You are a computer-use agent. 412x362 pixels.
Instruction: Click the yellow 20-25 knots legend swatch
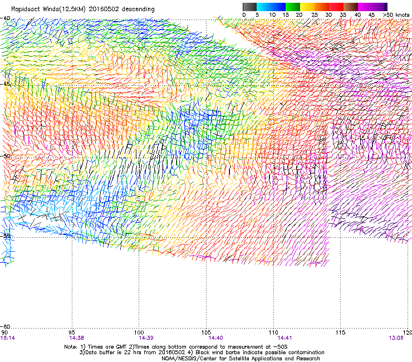[x=307, y=7]
